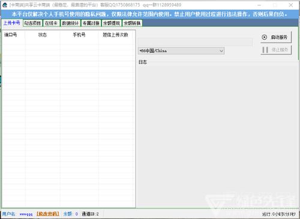Click the username wwwqqq in status bar
The width and height of the screenshot is (300, 219).
click(x=26, y=214)
